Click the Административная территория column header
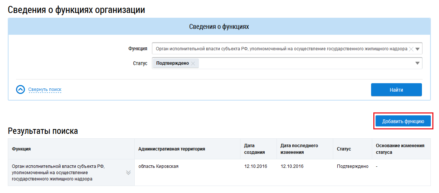This screenshot has width=439, height=193. coord(171,149)
